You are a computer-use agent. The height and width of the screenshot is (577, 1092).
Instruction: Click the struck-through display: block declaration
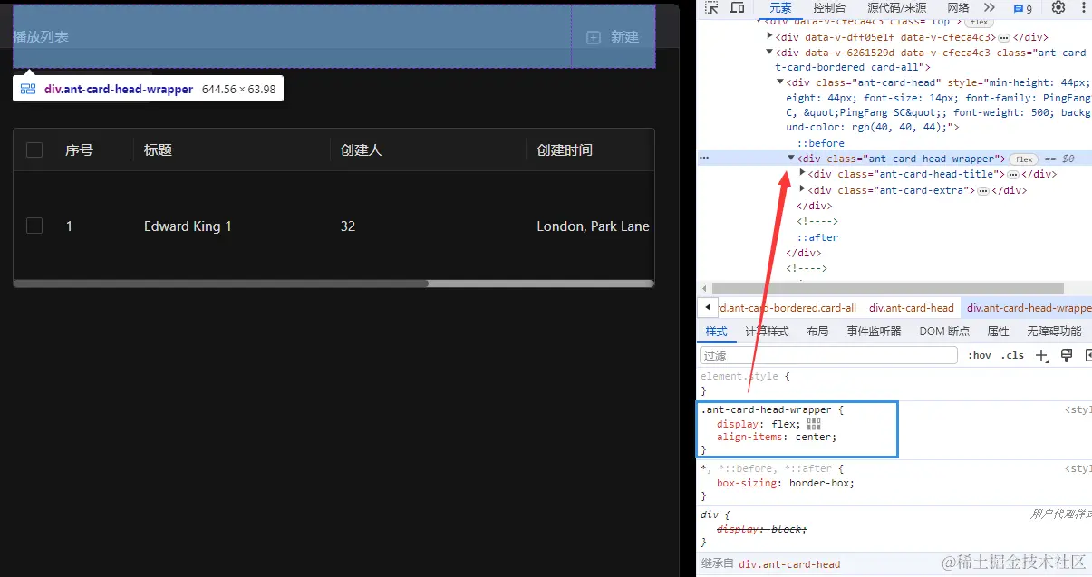[761, 529]
